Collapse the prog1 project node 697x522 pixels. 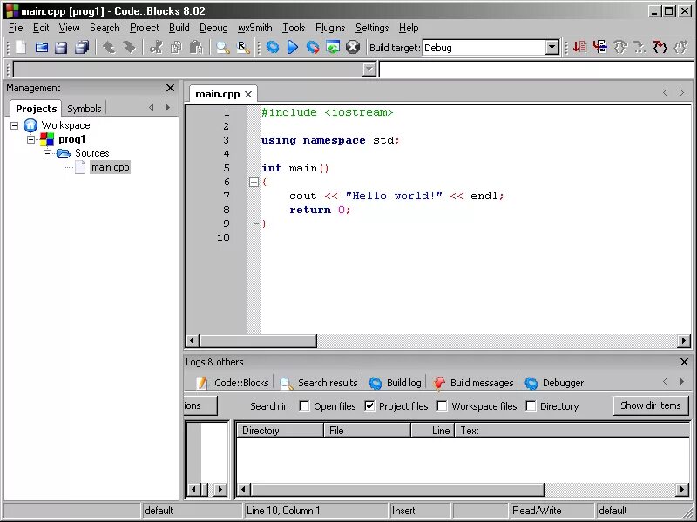30,140
